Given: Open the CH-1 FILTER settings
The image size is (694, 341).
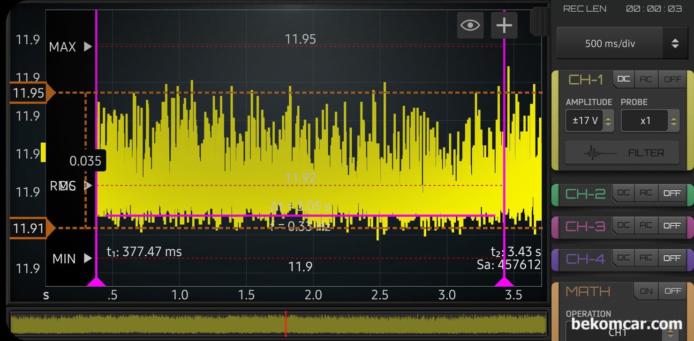Looking at the screenshot, I should coord(622,153).
